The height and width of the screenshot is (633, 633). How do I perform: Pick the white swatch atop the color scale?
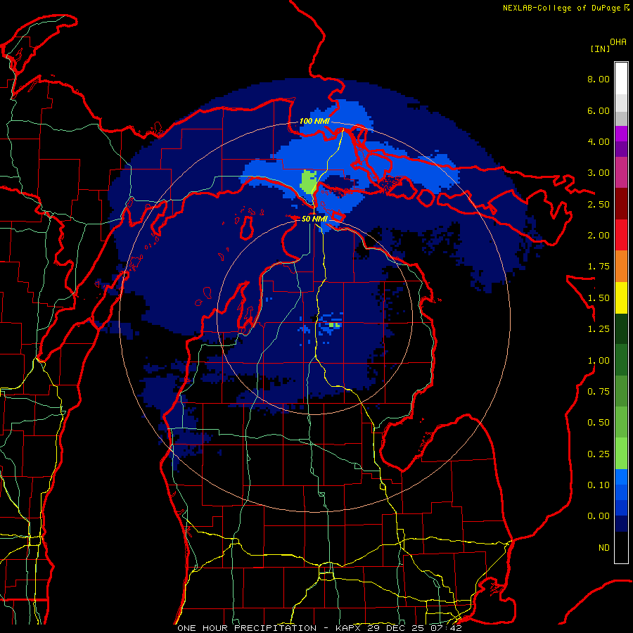pos(621,79)
